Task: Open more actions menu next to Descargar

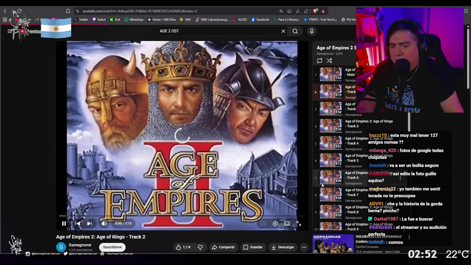Action: (x=304, y=247)
